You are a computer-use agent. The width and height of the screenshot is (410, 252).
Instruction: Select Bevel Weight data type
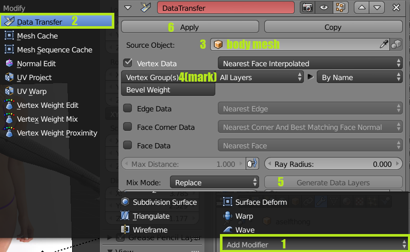tap(168, 90)
